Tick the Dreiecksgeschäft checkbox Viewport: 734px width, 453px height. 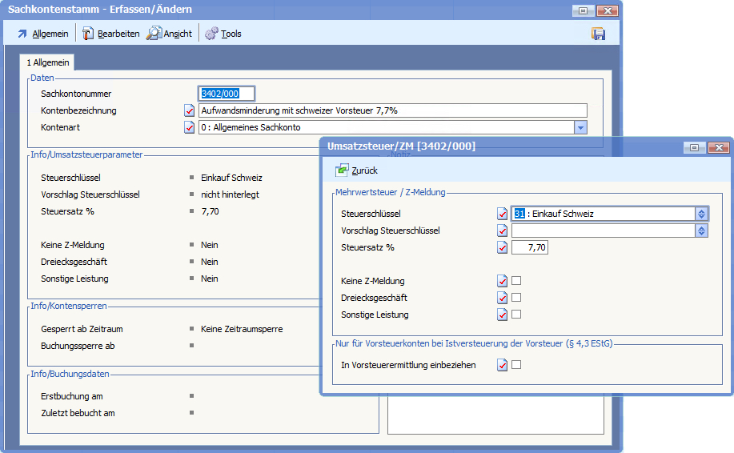[x=516, y=298]
